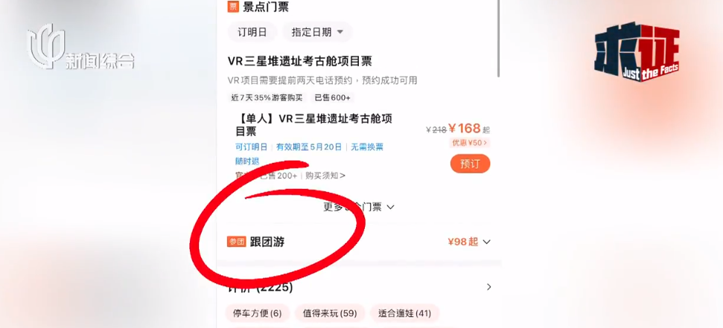Screen dimensions: 723x328
Task: Select the 订明日 date chip
Action: [252, 32]
